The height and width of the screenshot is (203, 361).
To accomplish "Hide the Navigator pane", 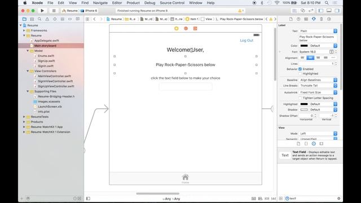I will pos(321,11).
